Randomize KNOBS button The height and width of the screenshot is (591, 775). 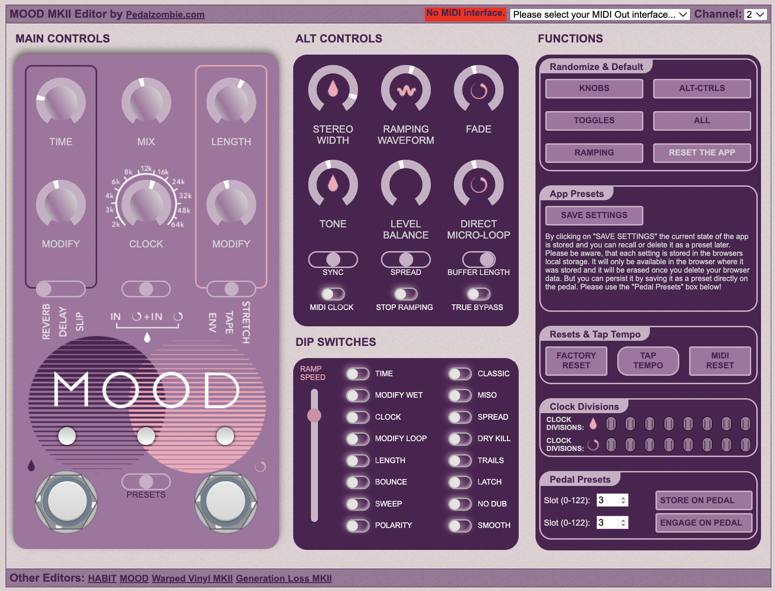click(x=594, y=88)
